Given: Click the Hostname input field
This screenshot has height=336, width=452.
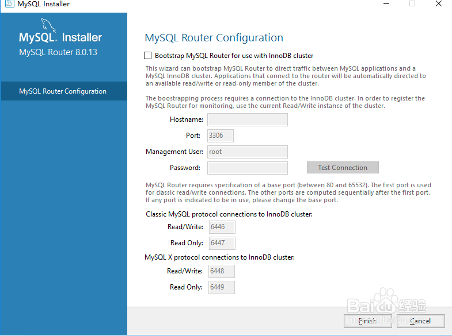Looking at the screenshot, I should tap(248, 119).
